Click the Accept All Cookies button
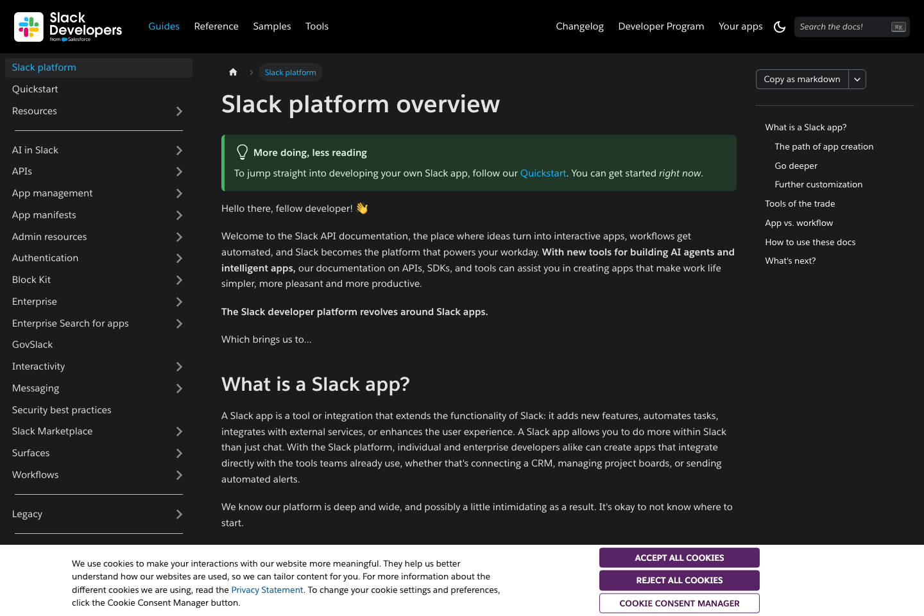The width and height of the screenshot is (924, 616). click(x=679, y=558)
